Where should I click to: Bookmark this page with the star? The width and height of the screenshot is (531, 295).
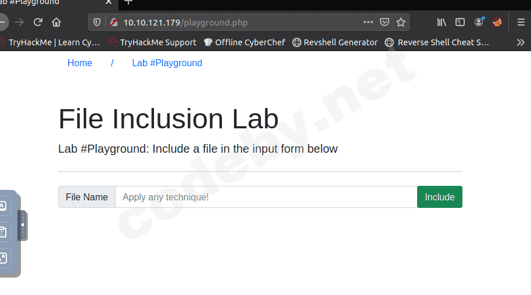pyautogui.click(x=401, y=22)
